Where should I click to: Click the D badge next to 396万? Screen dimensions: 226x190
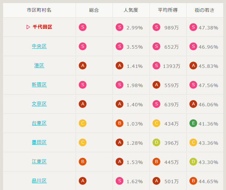coord(156,142)
